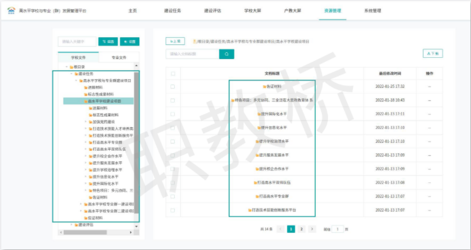Click folder icon of table row 打造高水平双师队伍
This screenshot has width=471, height=250.
(x=256, y=182)
